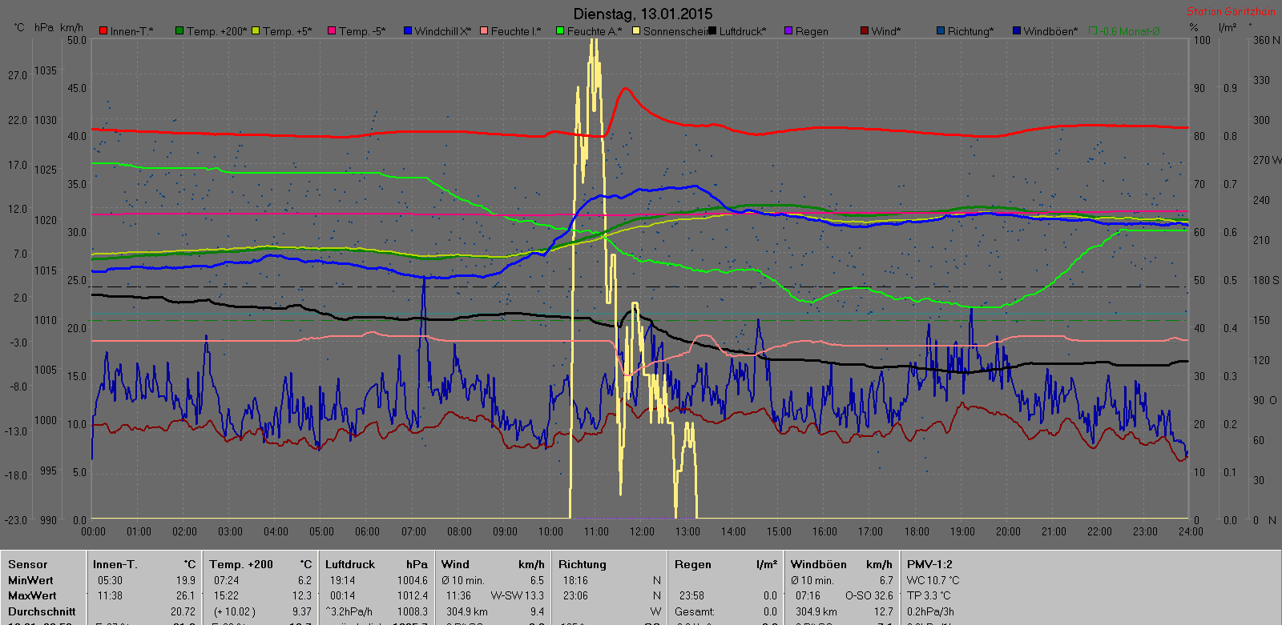Image resolution: width=1282 pixels, height=625 pixels.
Task: Toggle the -0.6 Monat-Ø legend box
Action: pyautogui.click(x=1093, y=31)
